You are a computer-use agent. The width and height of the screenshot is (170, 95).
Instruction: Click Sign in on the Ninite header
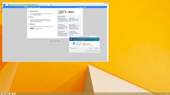pyautogui.click(x=84, y=7)
